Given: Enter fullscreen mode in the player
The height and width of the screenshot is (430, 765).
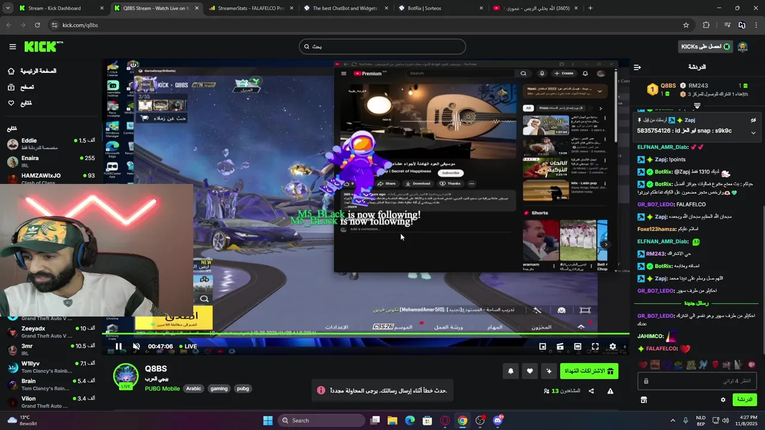Looking at the screenshot, I should tap(595, 346).
